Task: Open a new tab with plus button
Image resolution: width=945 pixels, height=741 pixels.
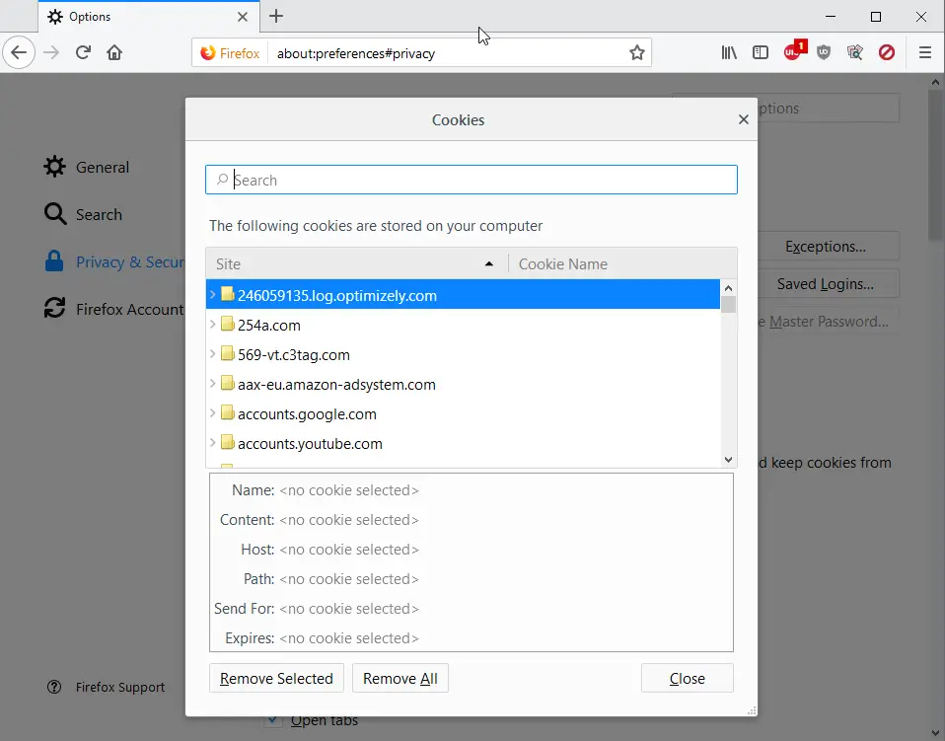Action: click(276, 16)
